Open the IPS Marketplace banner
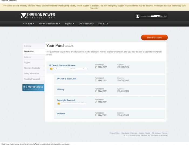 [x=33, y=88]
